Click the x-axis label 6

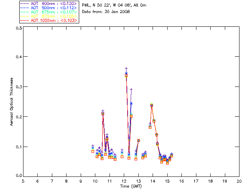point(38,181)
